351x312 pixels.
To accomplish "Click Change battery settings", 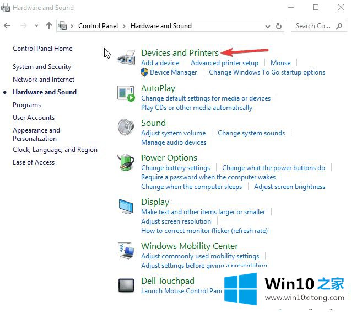I will (175, 168).
